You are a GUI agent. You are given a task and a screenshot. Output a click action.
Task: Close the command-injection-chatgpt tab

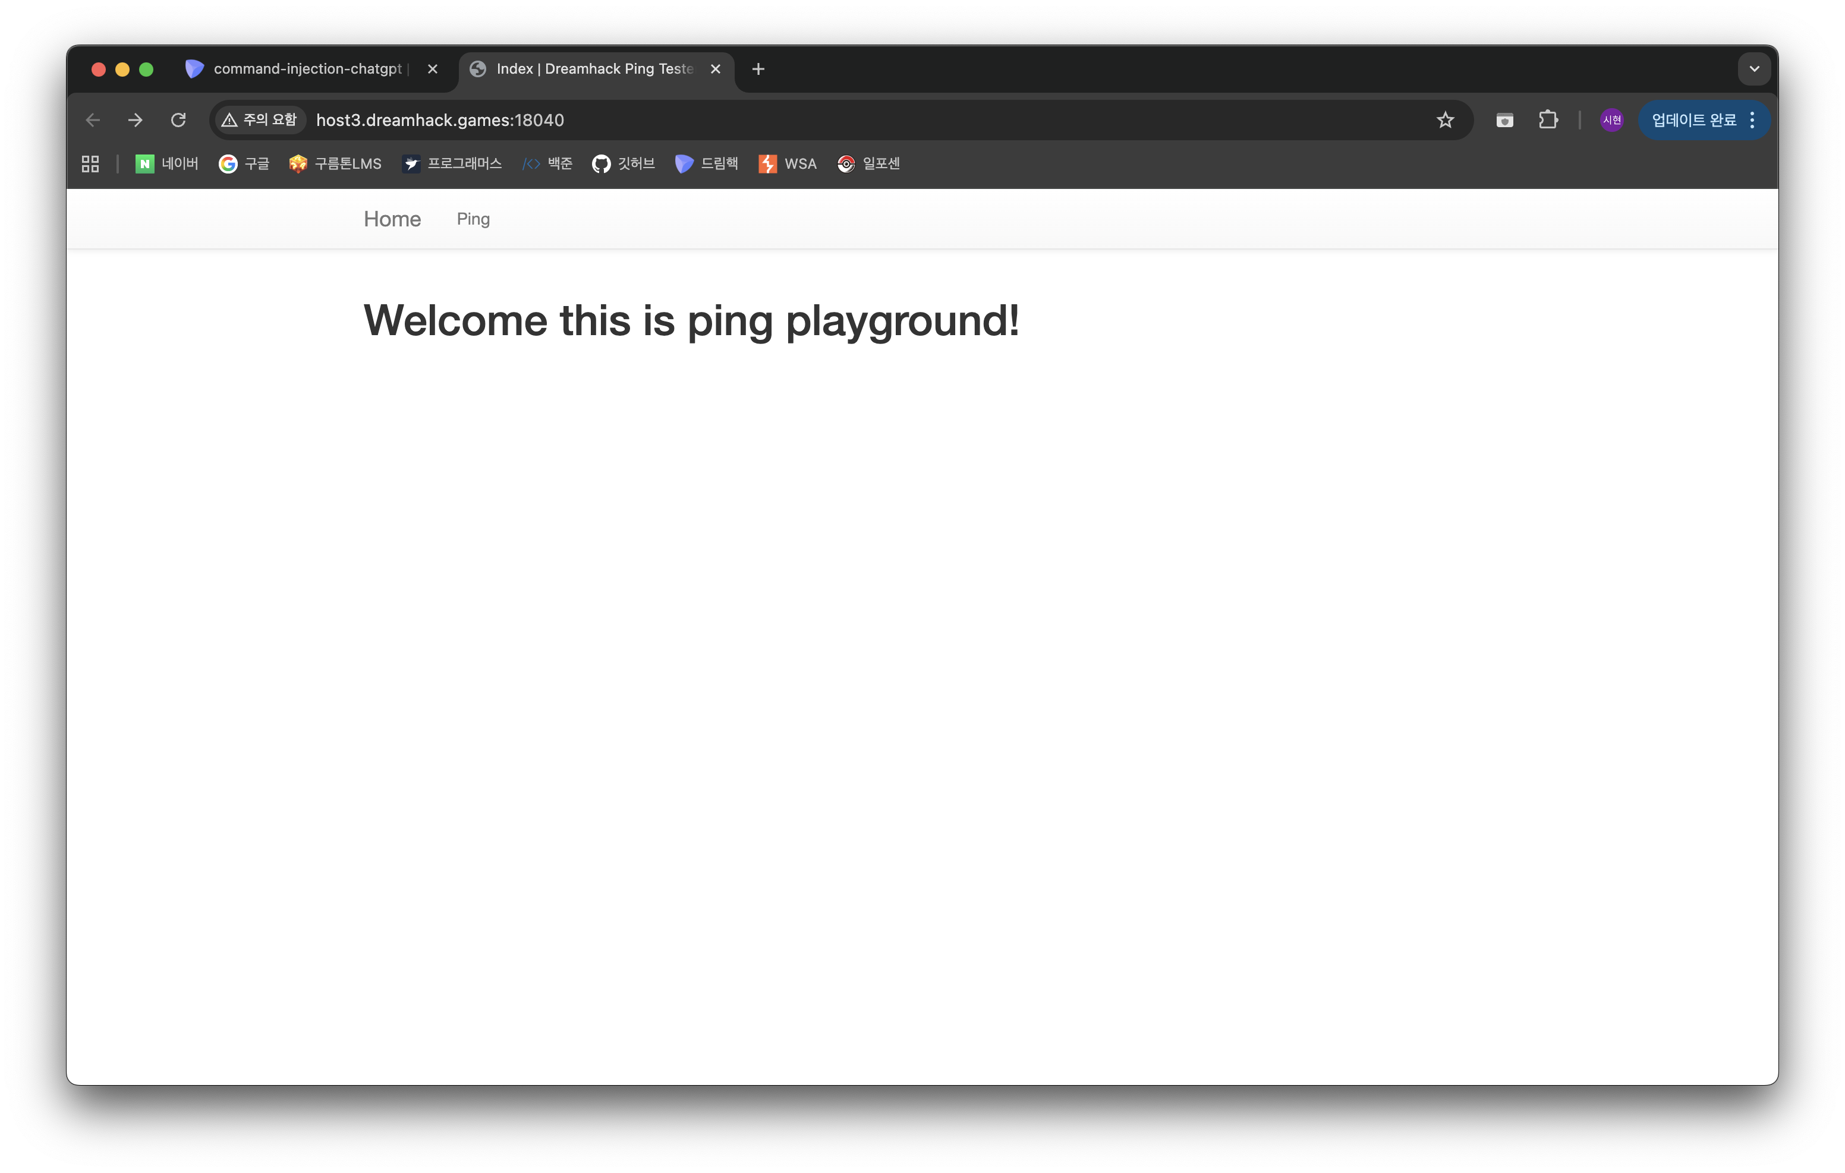click(x=432, y=69)
